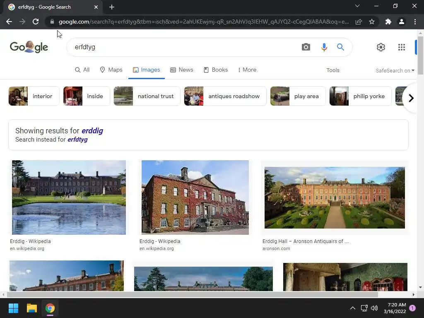
Task: Select the philip yorke chip
Action: point(360,96)
